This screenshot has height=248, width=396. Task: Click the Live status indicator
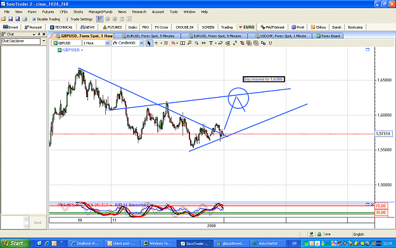tap(328, 234)
